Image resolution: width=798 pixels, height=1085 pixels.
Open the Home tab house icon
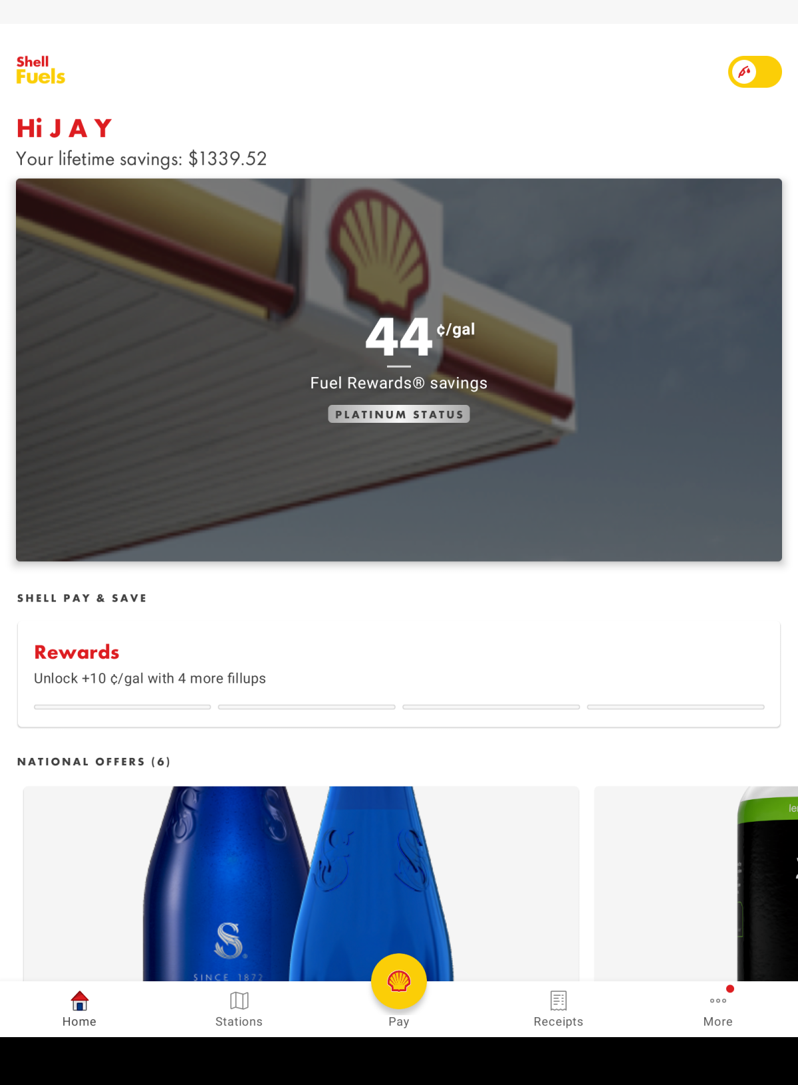[x=80, y=1001]
